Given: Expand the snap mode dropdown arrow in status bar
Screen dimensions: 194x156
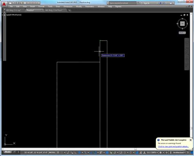Looking at the screenshot, I should 65,152.
